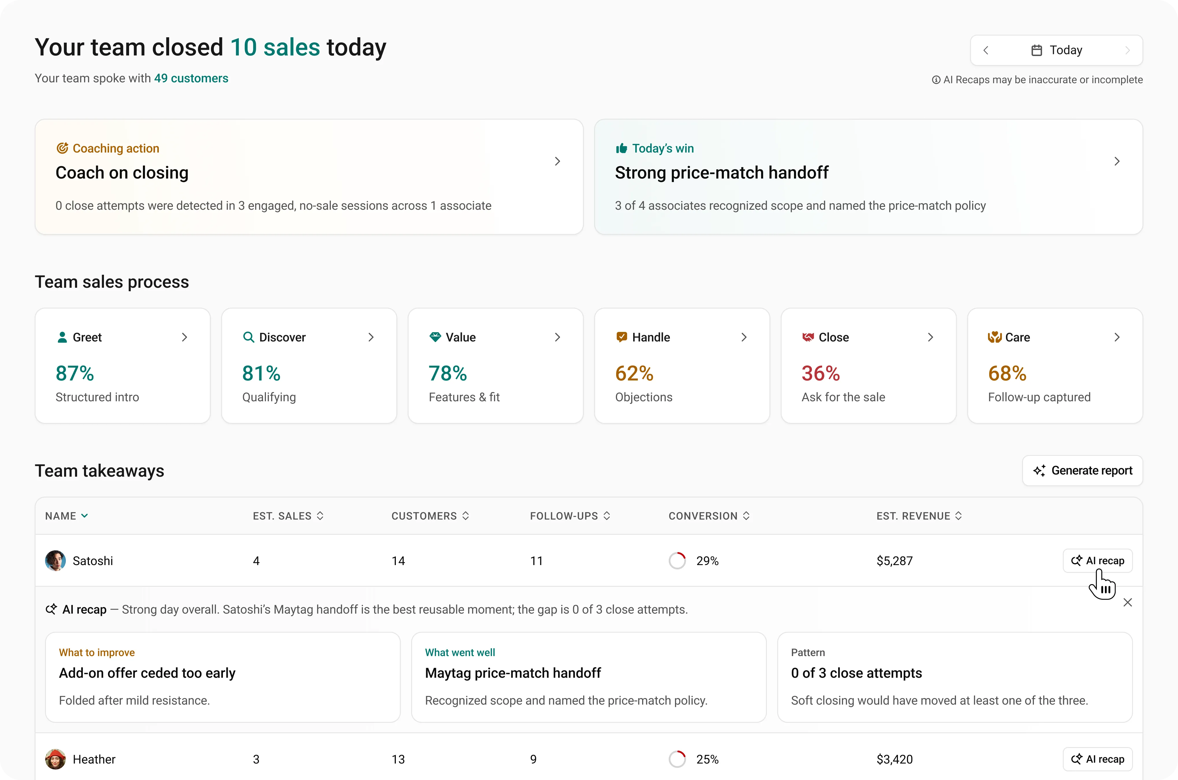Click Satoshi's AI recap button

point(1097,561)
